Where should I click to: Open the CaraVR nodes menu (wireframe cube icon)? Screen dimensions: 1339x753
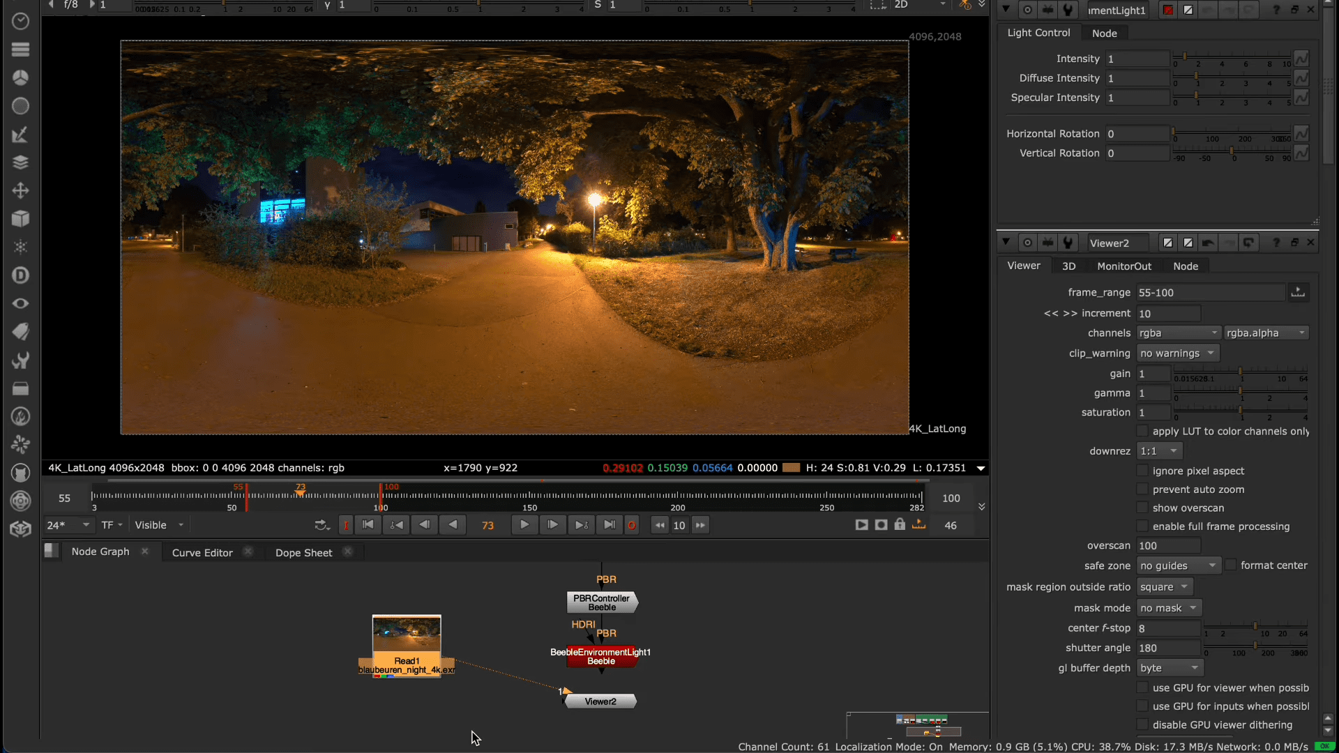click(x=20, y=529)
